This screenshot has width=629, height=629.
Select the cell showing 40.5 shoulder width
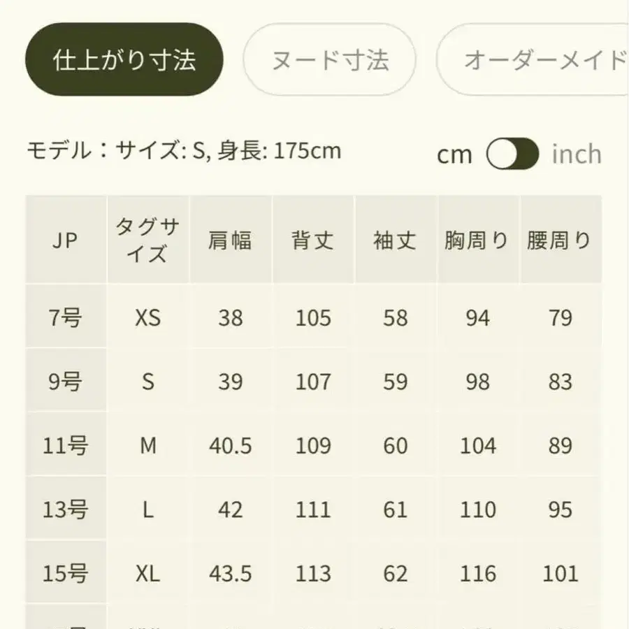coord(231,445)
